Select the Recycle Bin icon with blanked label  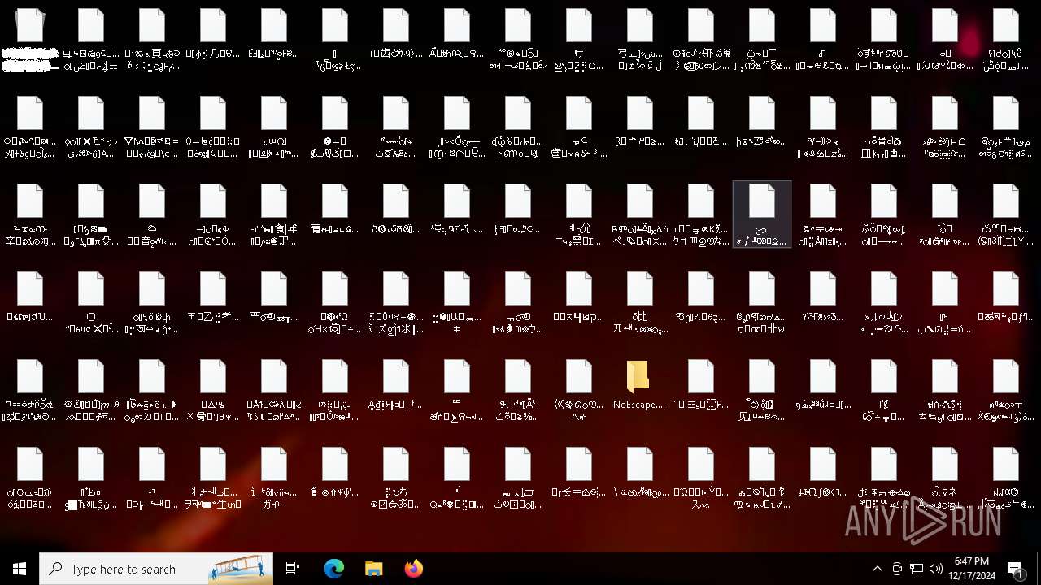coord(30,38)
